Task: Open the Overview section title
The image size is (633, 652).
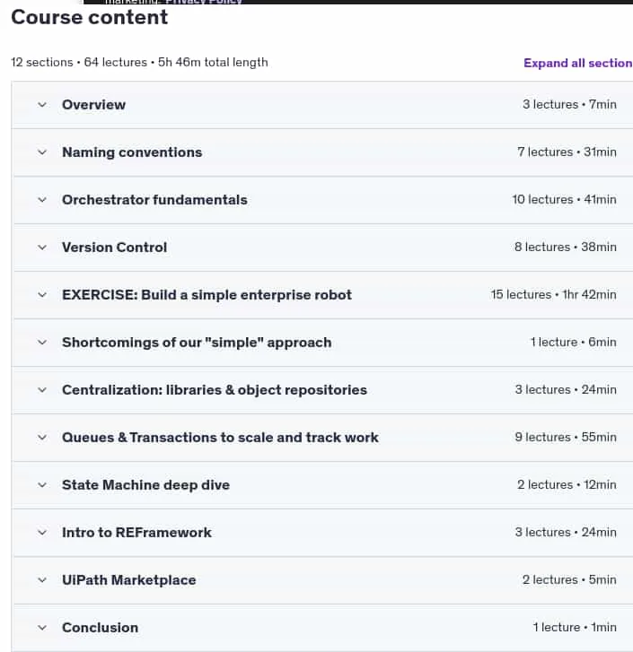Action: [x=93, y=104]
